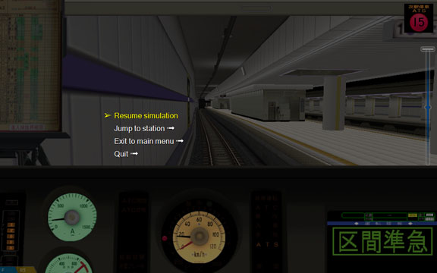Click the red ATS 15 speed indicator
This screenshot has width=437, height=273.
pyautogui.click(x=419, y=23)
